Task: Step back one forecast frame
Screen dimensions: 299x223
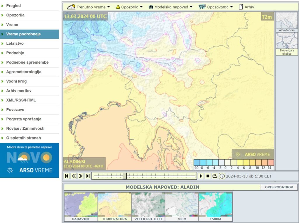Action: click(x=74, y=176)
